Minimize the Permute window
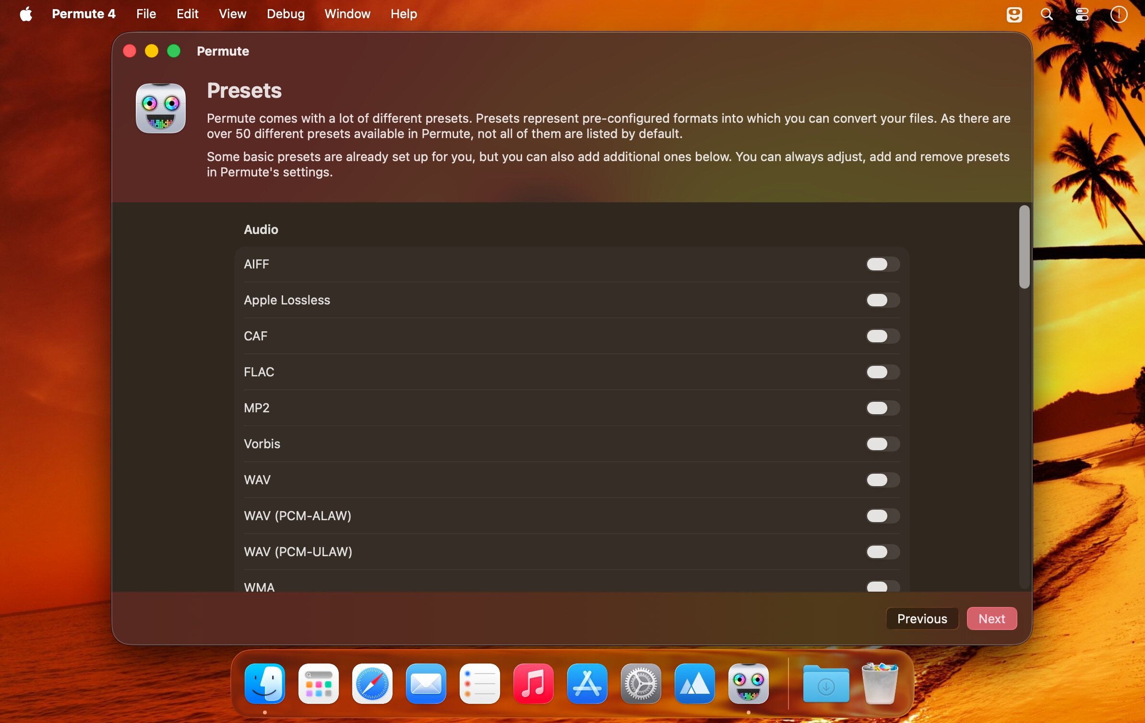 click(152, 51)
